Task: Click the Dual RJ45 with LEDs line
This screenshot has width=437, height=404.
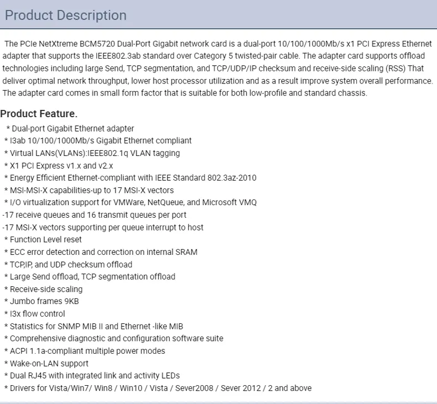Action: [92, 376]
